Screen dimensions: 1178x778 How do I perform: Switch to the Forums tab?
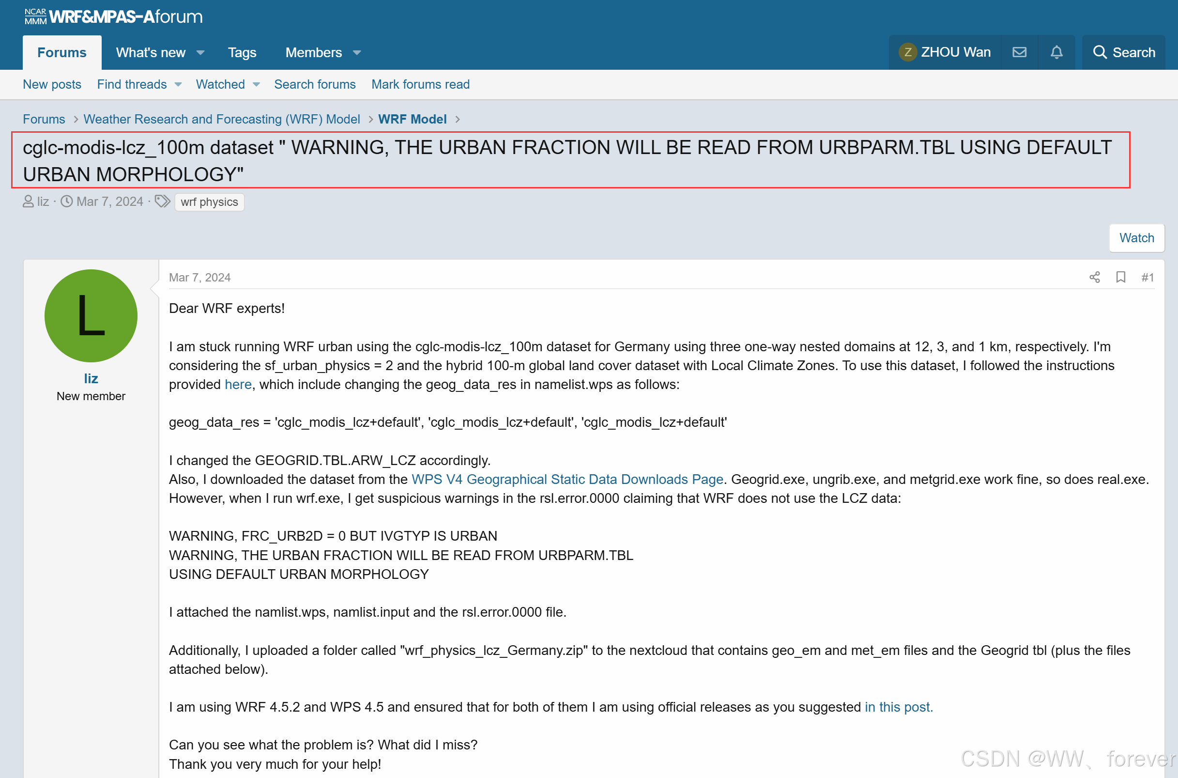coord(61,53)
